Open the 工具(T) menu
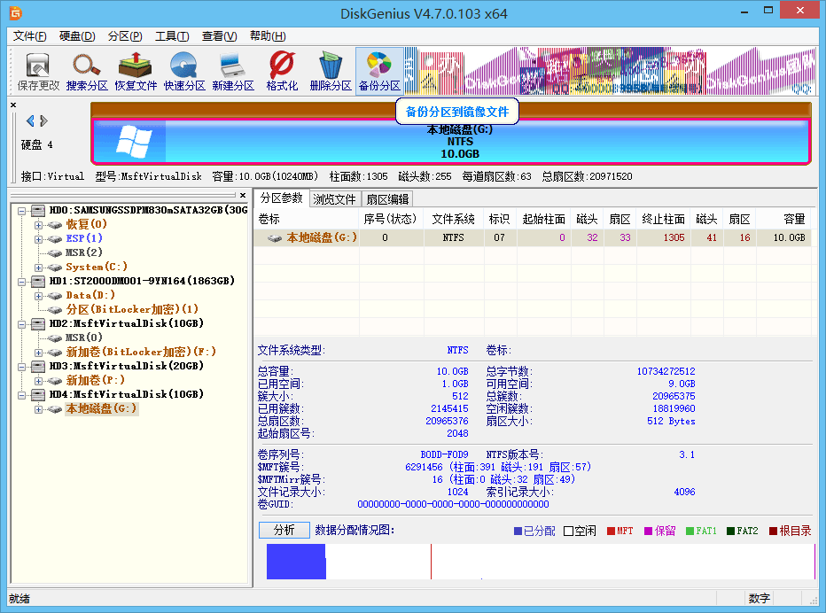This screenshot has width=826, height=613. [172, 35]
